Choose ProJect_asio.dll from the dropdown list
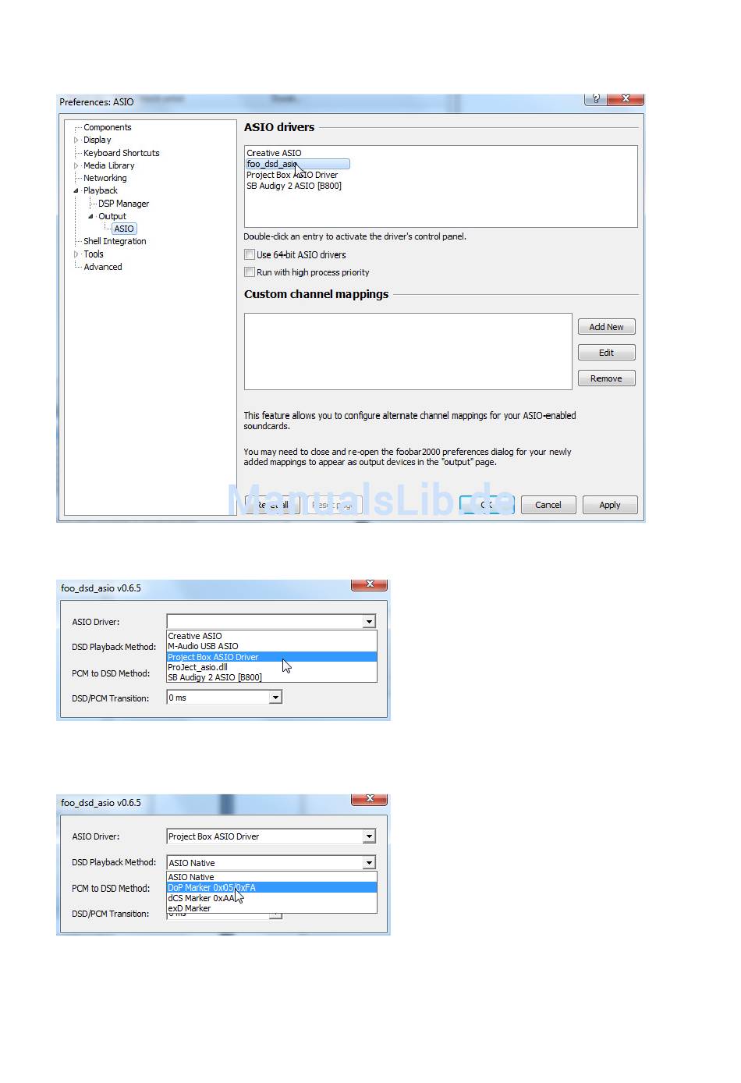This screenshot has width=741, height=1083. tap(271, 667)
